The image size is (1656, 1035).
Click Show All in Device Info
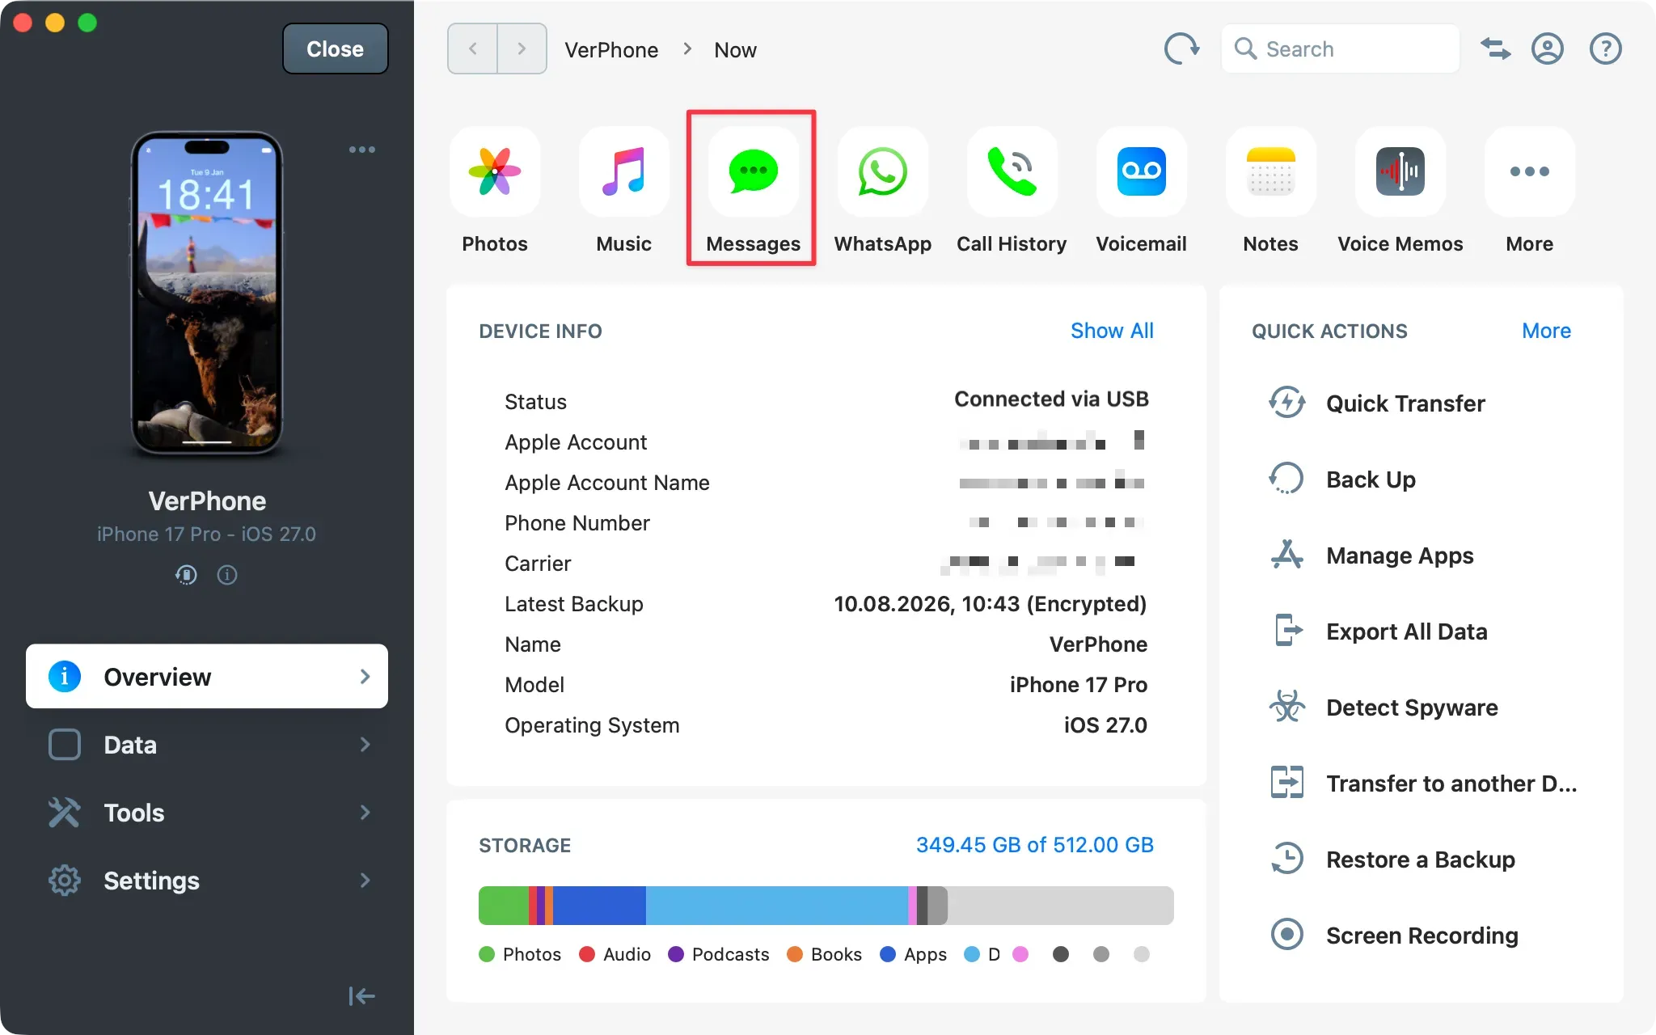(x=1112, y=330)
